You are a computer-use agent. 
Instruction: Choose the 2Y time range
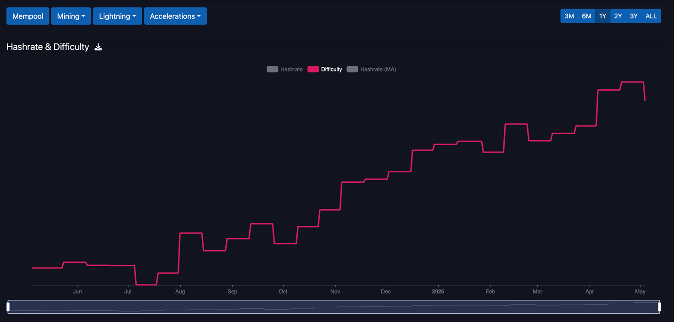pos(618,16)
